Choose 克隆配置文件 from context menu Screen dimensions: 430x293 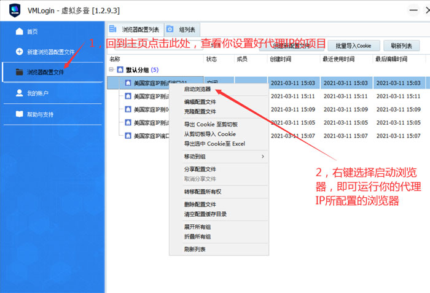(x=200, y=111)
